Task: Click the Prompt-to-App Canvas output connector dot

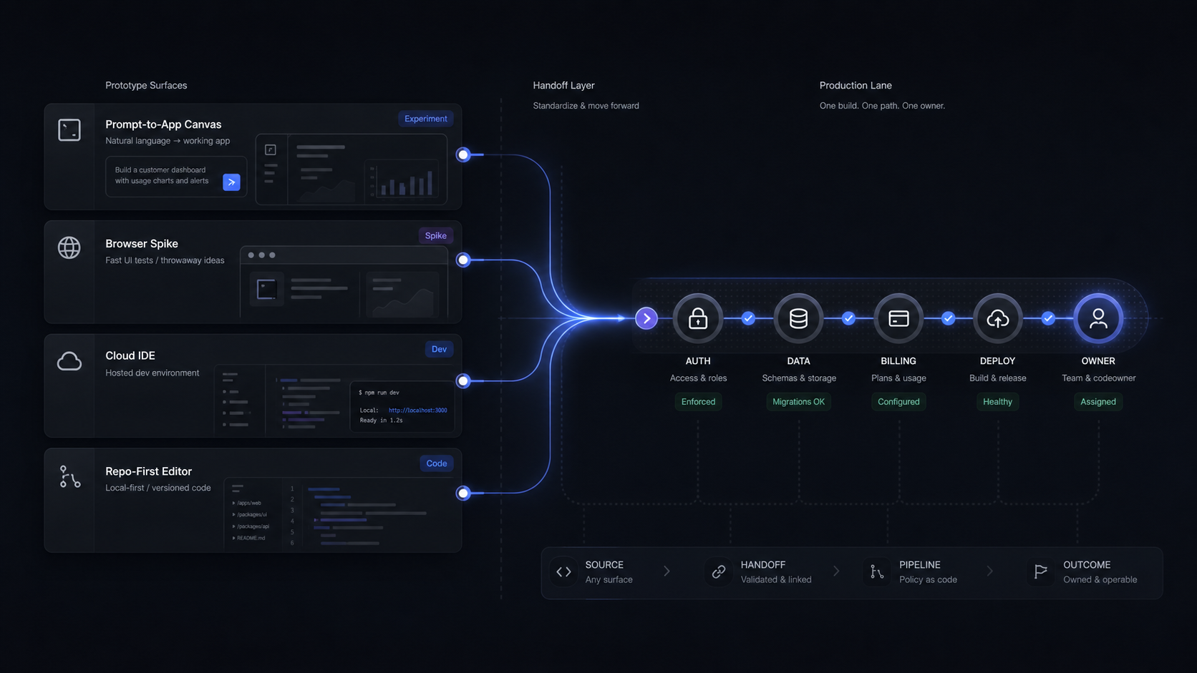Action: point(463,154)
